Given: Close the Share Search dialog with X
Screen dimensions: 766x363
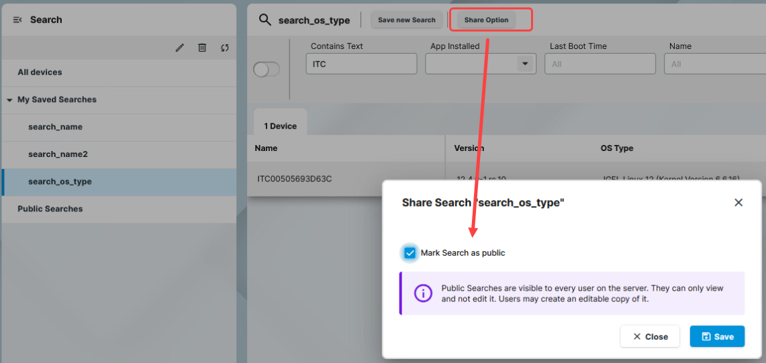Looking at the screenshot, I should pyautogui.click(x=738, y=202).
